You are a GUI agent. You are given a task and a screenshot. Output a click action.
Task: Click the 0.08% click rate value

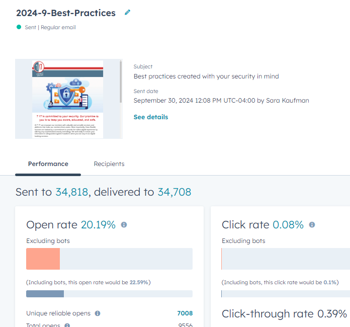coord(288,225)
